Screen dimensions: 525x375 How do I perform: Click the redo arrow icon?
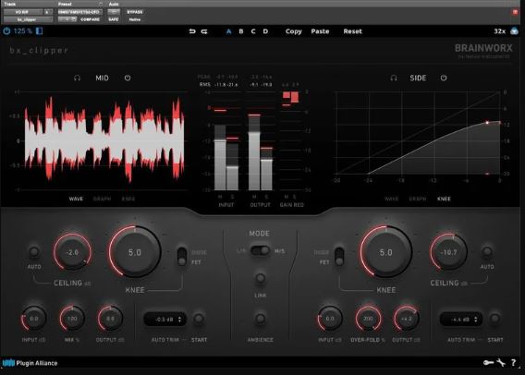point(204,31)
